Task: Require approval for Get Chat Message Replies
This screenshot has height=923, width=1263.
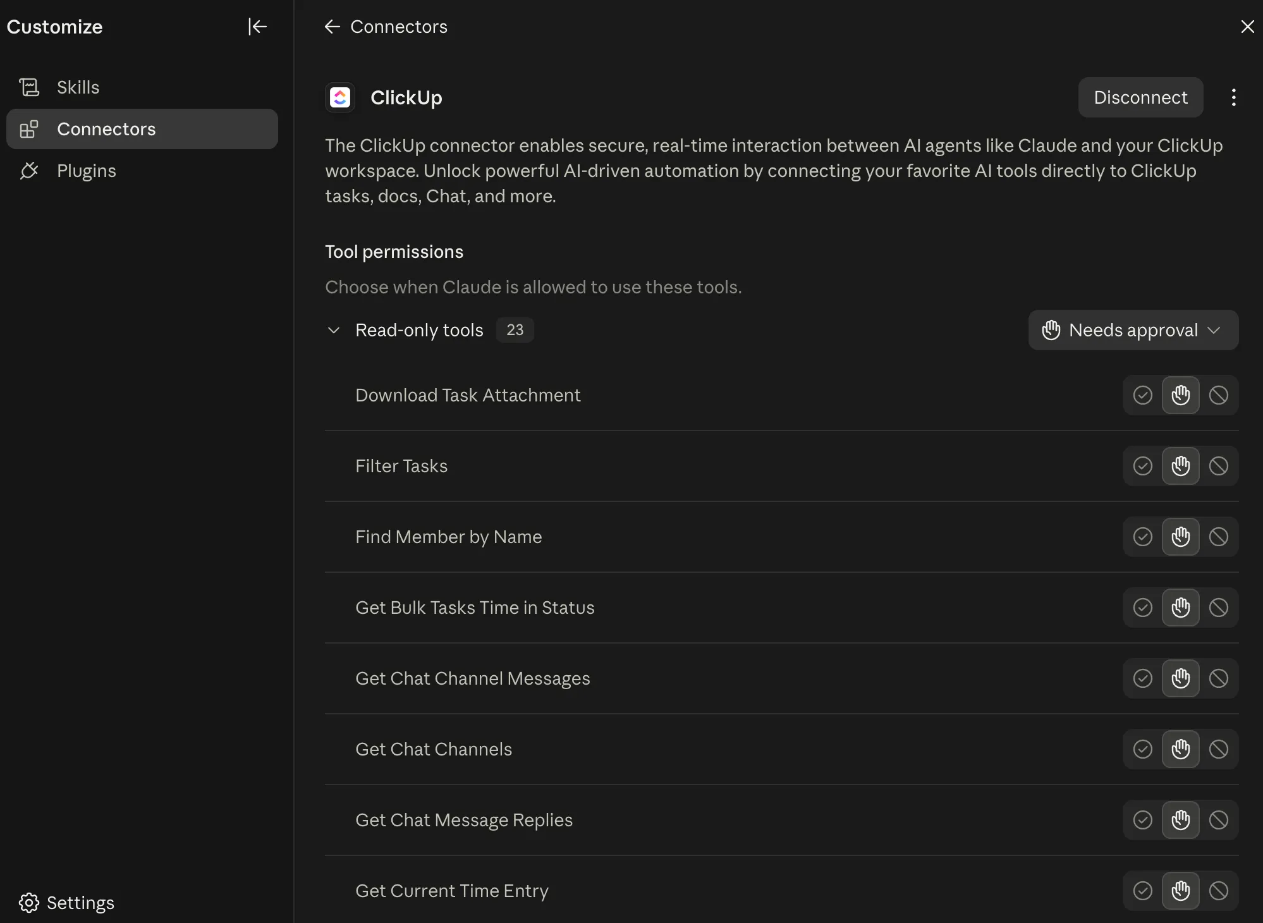Action: pos(1180,820)
